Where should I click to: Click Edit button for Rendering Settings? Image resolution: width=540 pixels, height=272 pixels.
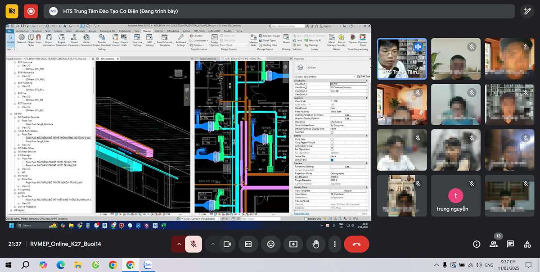(x=348, y=167)
